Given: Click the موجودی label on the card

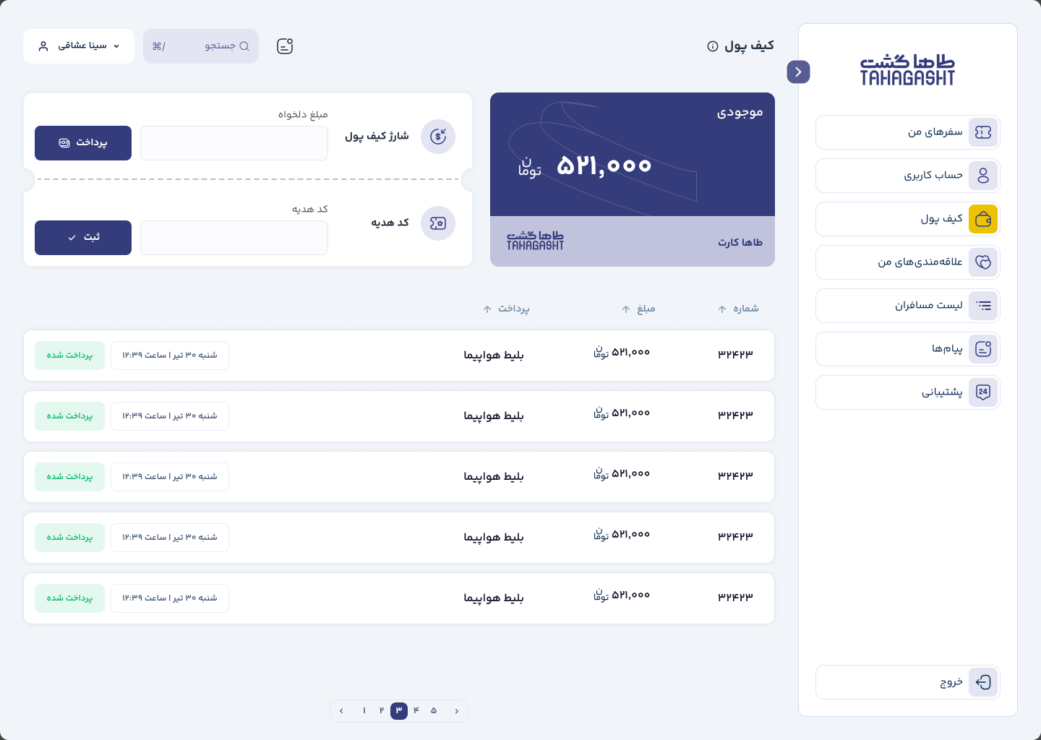Looking at the screenshot, I should (740, 113).
